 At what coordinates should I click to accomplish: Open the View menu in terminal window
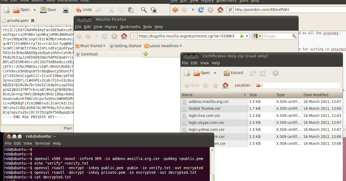28,143
